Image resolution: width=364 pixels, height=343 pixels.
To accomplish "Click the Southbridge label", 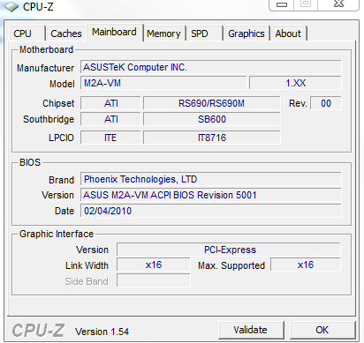I will (x=49, y=119).
